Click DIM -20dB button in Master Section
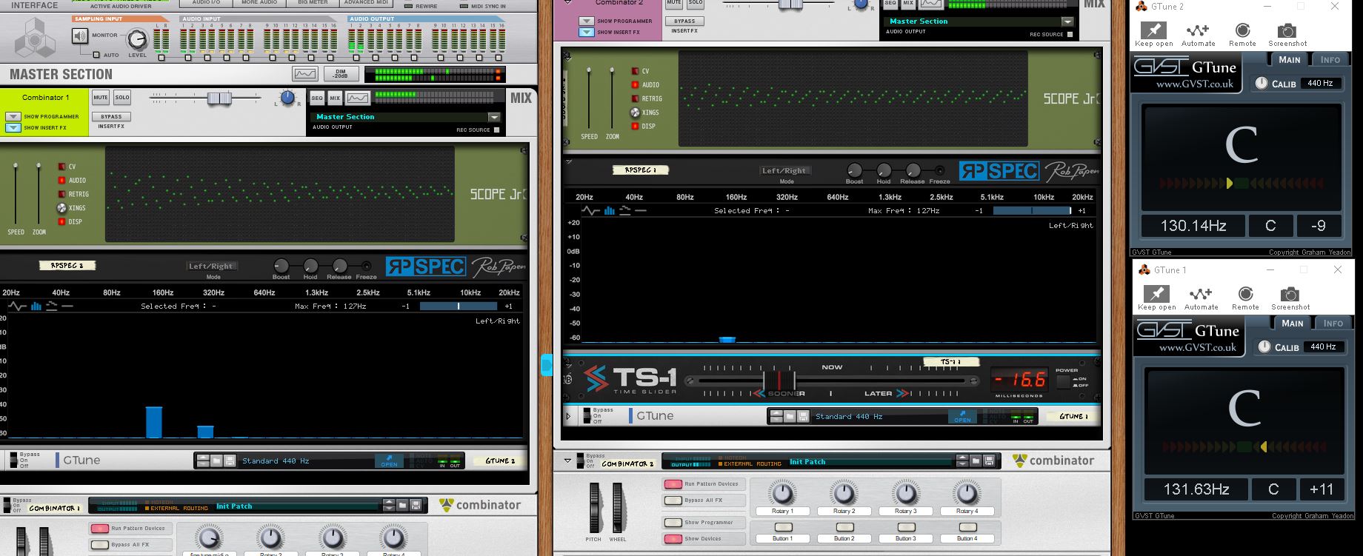 tap(340, 74)
